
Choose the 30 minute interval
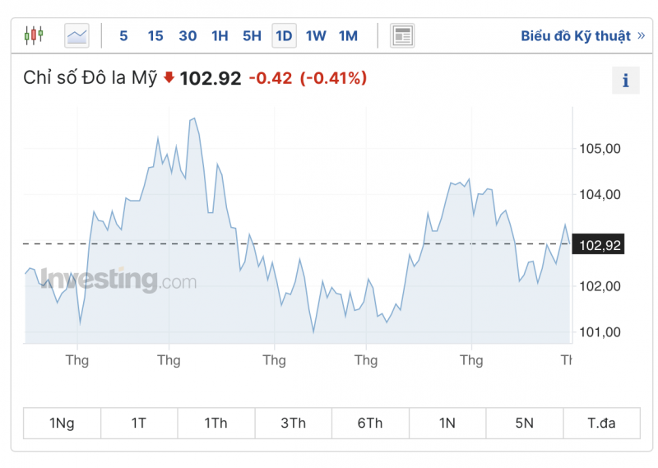click(x=188, y=35)
